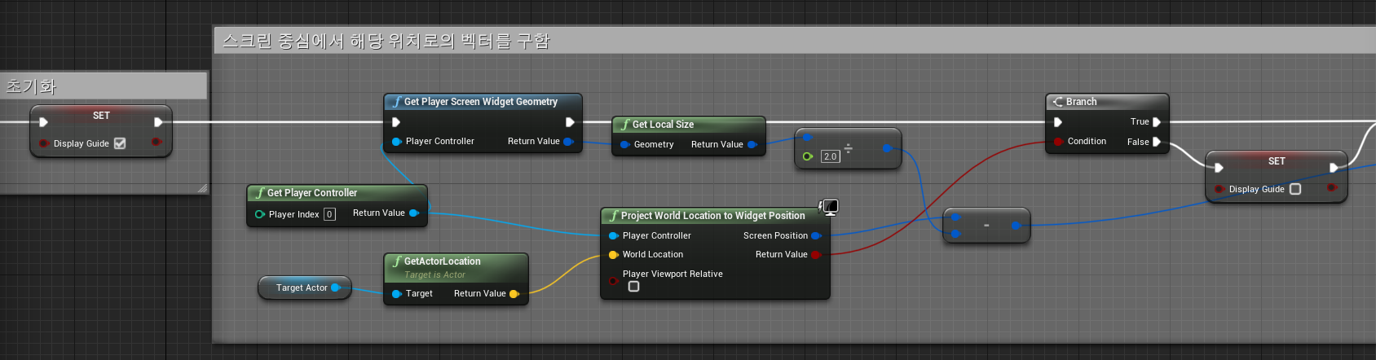Click the 2.0 divisor field on divide node
1376x360 pixels.
(x=830, y=156)
